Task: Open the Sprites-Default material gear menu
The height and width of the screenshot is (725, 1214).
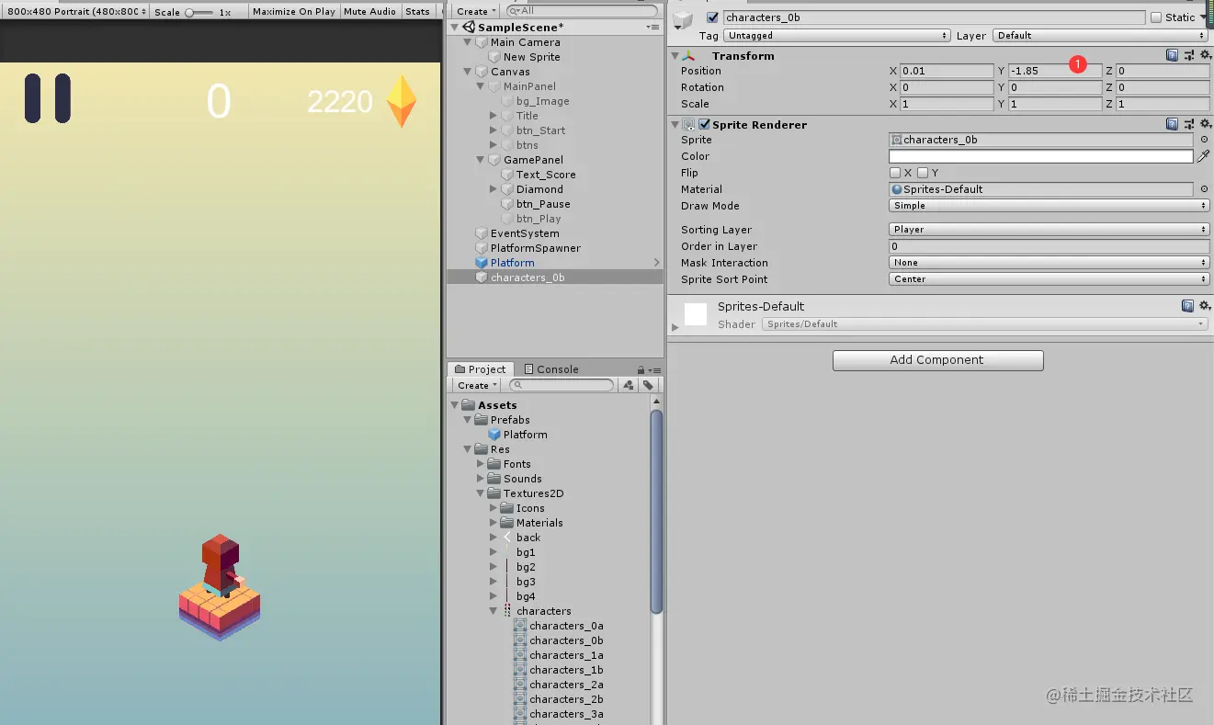Action: (1205, 306)
